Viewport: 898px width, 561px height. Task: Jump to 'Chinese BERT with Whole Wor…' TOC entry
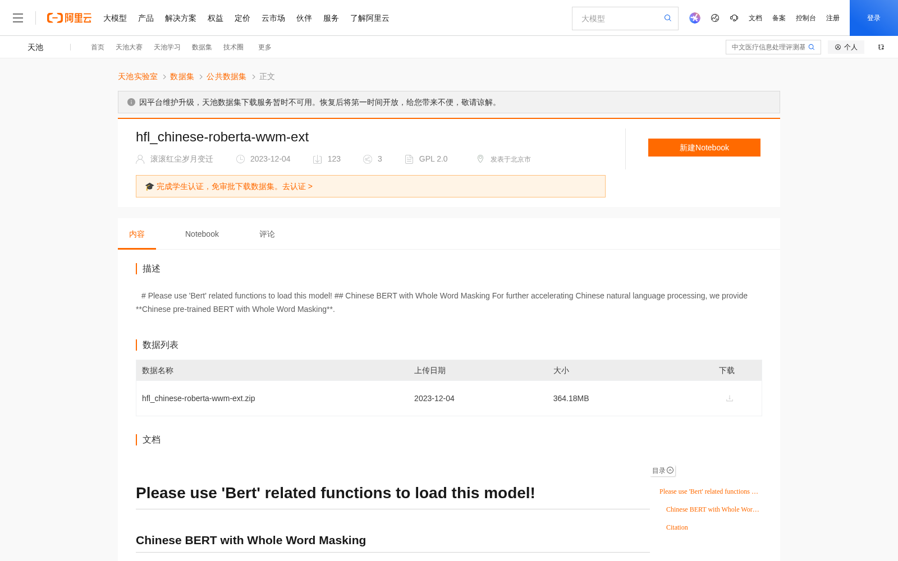713,509
